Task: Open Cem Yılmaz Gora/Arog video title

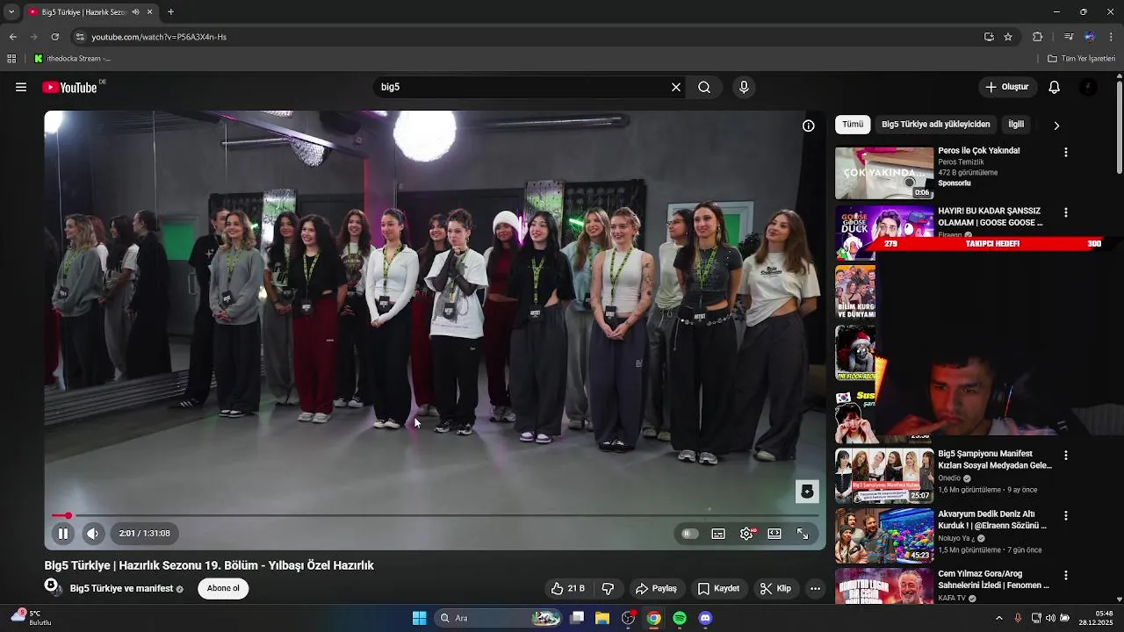Action: (993, 579)
